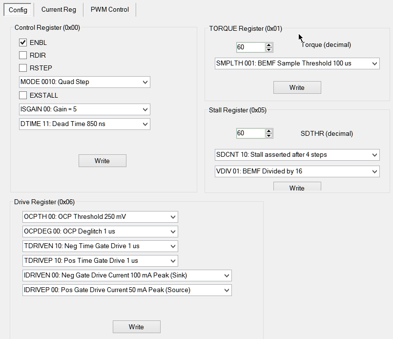
Task: Open the IDRIVEN Neg Gate Drive Current dropdown
Action: click(x=127, y=275)
